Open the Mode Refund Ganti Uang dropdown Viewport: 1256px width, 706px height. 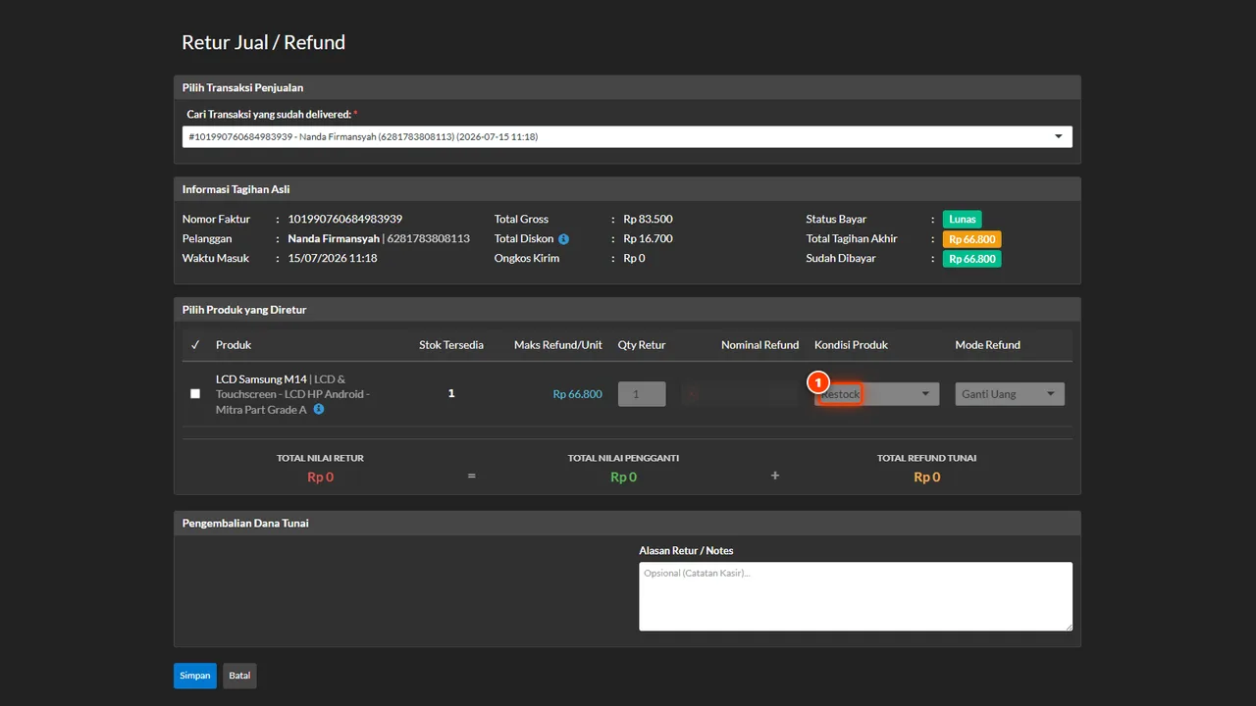click(x=1010, y=394)
